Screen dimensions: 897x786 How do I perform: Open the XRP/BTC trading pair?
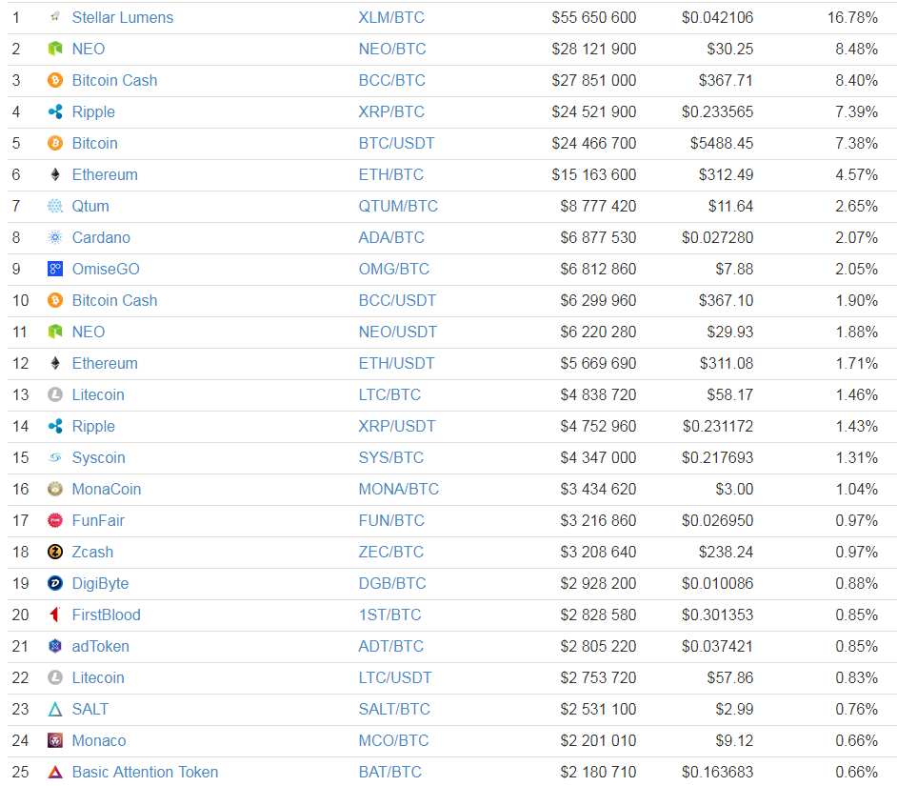coord(391,112)
